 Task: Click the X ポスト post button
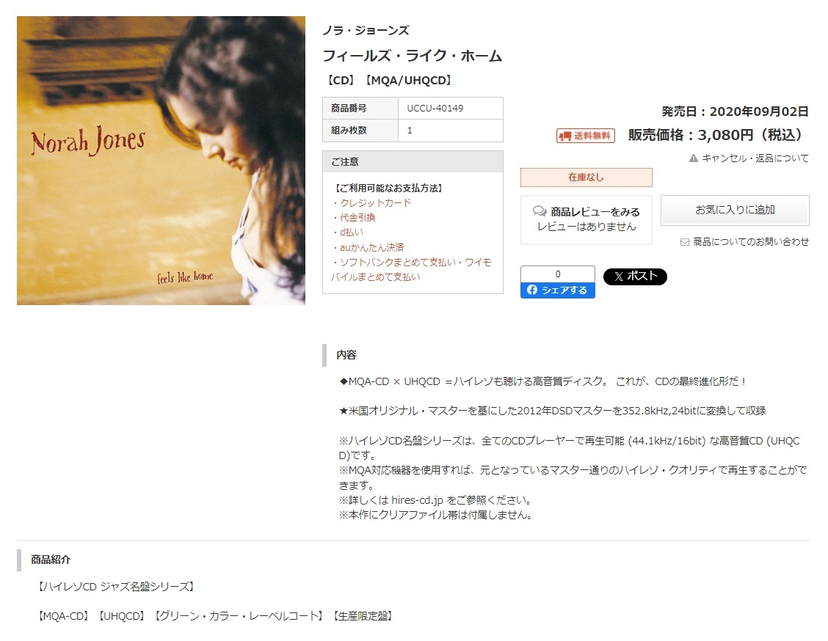click(635, 276)
